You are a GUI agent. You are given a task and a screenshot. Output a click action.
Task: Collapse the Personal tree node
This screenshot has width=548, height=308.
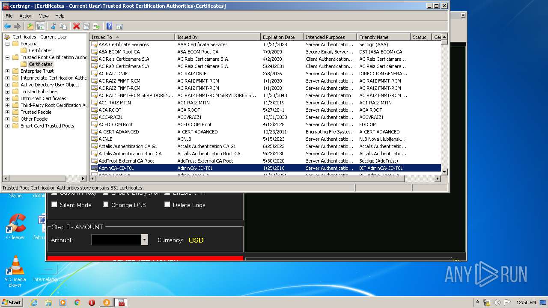point(7,44)
